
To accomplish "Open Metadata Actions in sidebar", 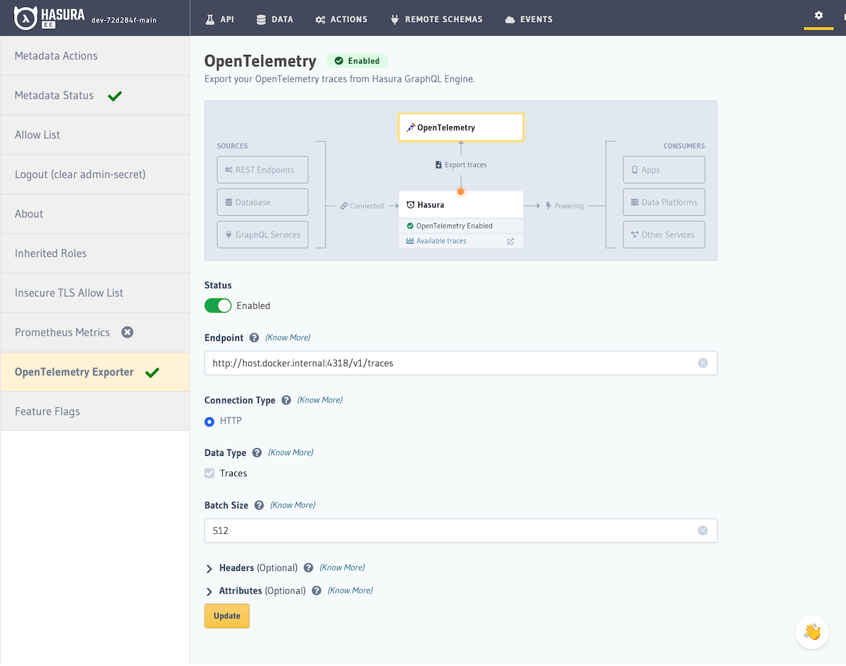I will [95, 56].
